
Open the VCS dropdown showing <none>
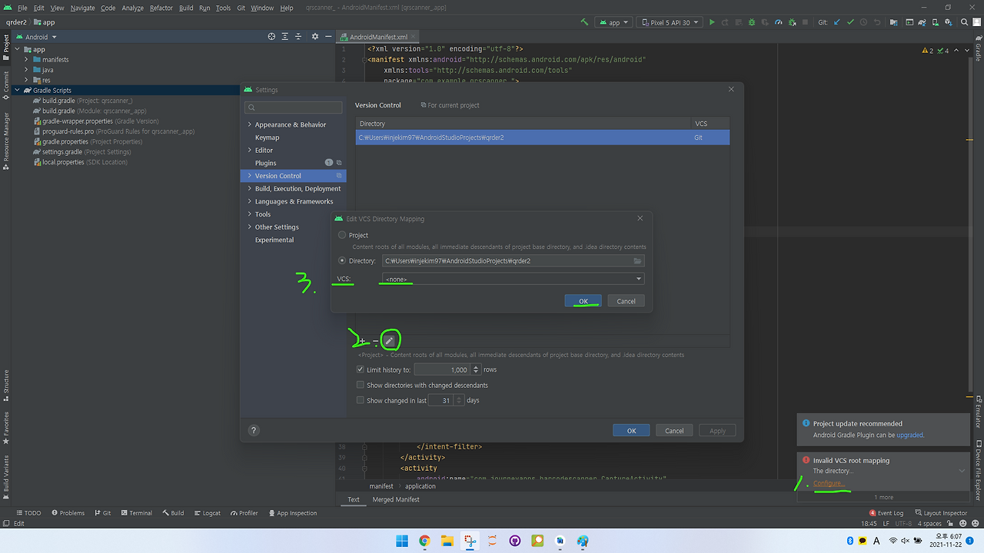pyautogui.click(x=512, y=277)
